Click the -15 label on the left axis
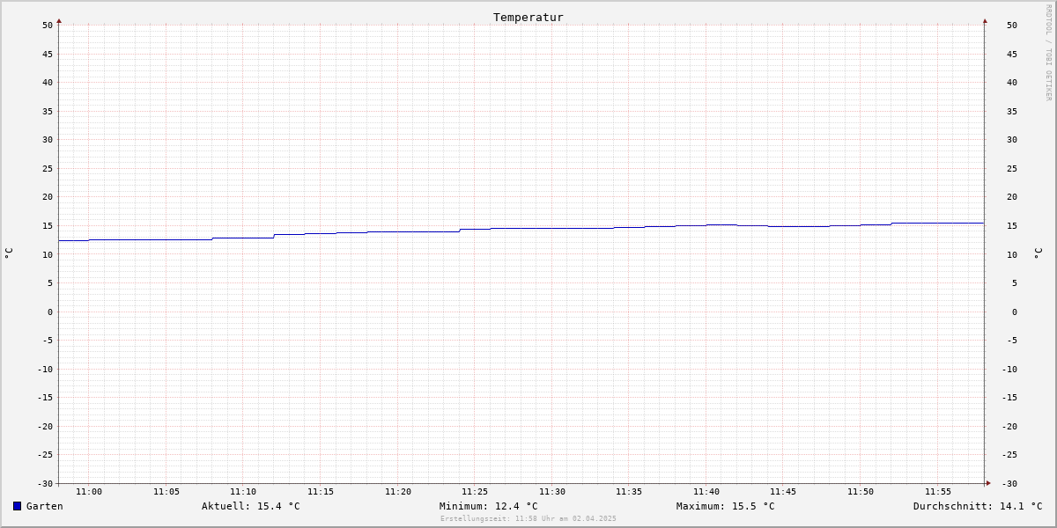Screen dimensions: 1057x528 [x=45, y=398]
